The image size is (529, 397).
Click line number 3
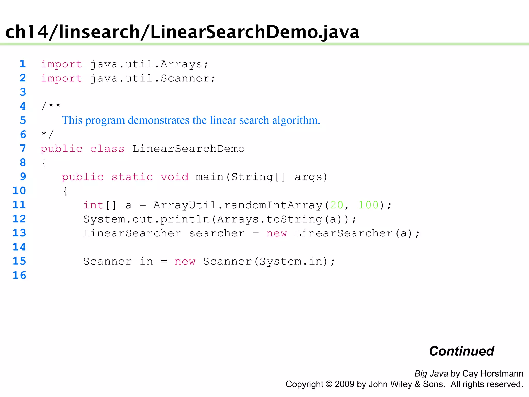[23, 92]
